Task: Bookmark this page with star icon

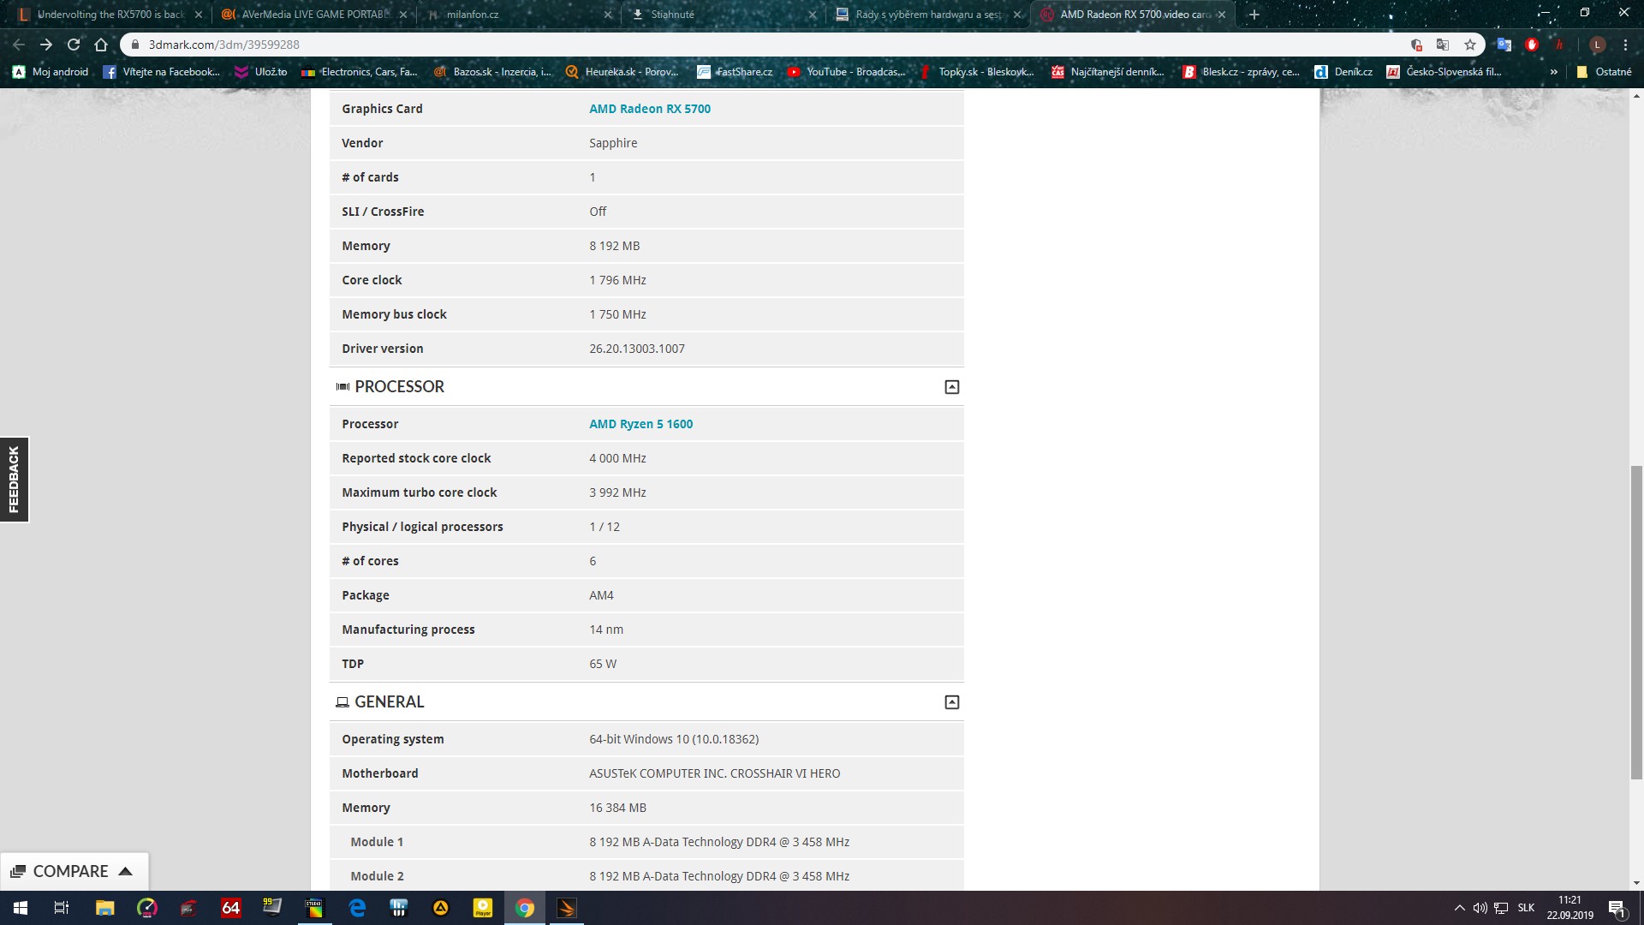Action: pos(1470,45)
